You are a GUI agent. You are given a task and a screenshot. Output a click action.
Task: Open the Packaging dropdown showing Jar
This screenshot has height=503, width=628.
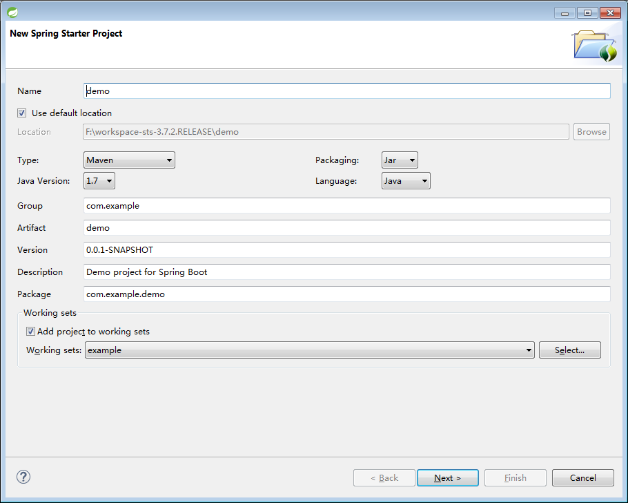coord(400,160)
